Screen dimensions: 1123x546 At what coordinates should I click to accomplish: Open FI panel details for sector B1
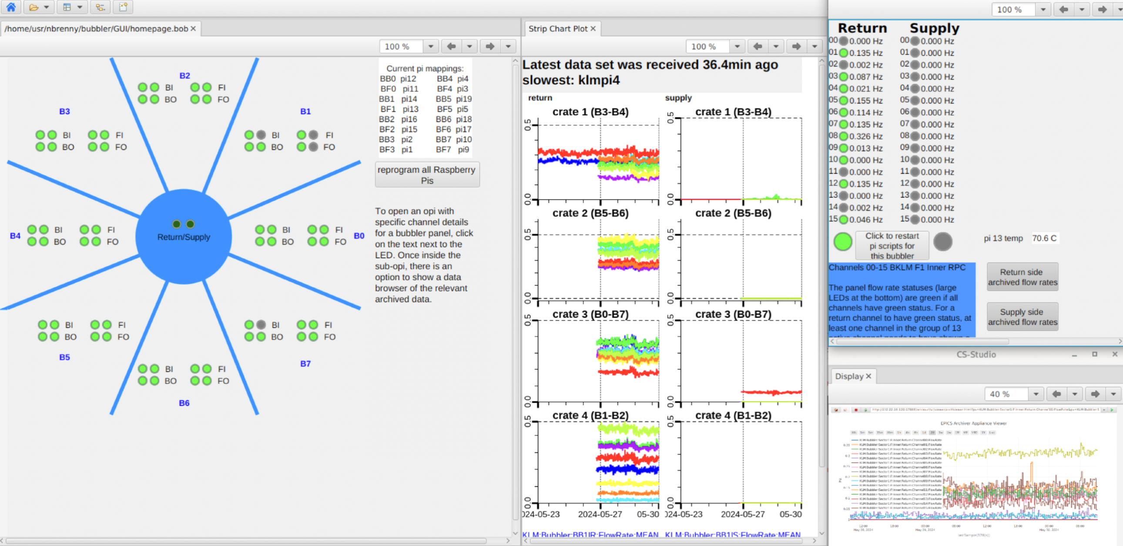point(329,135)
